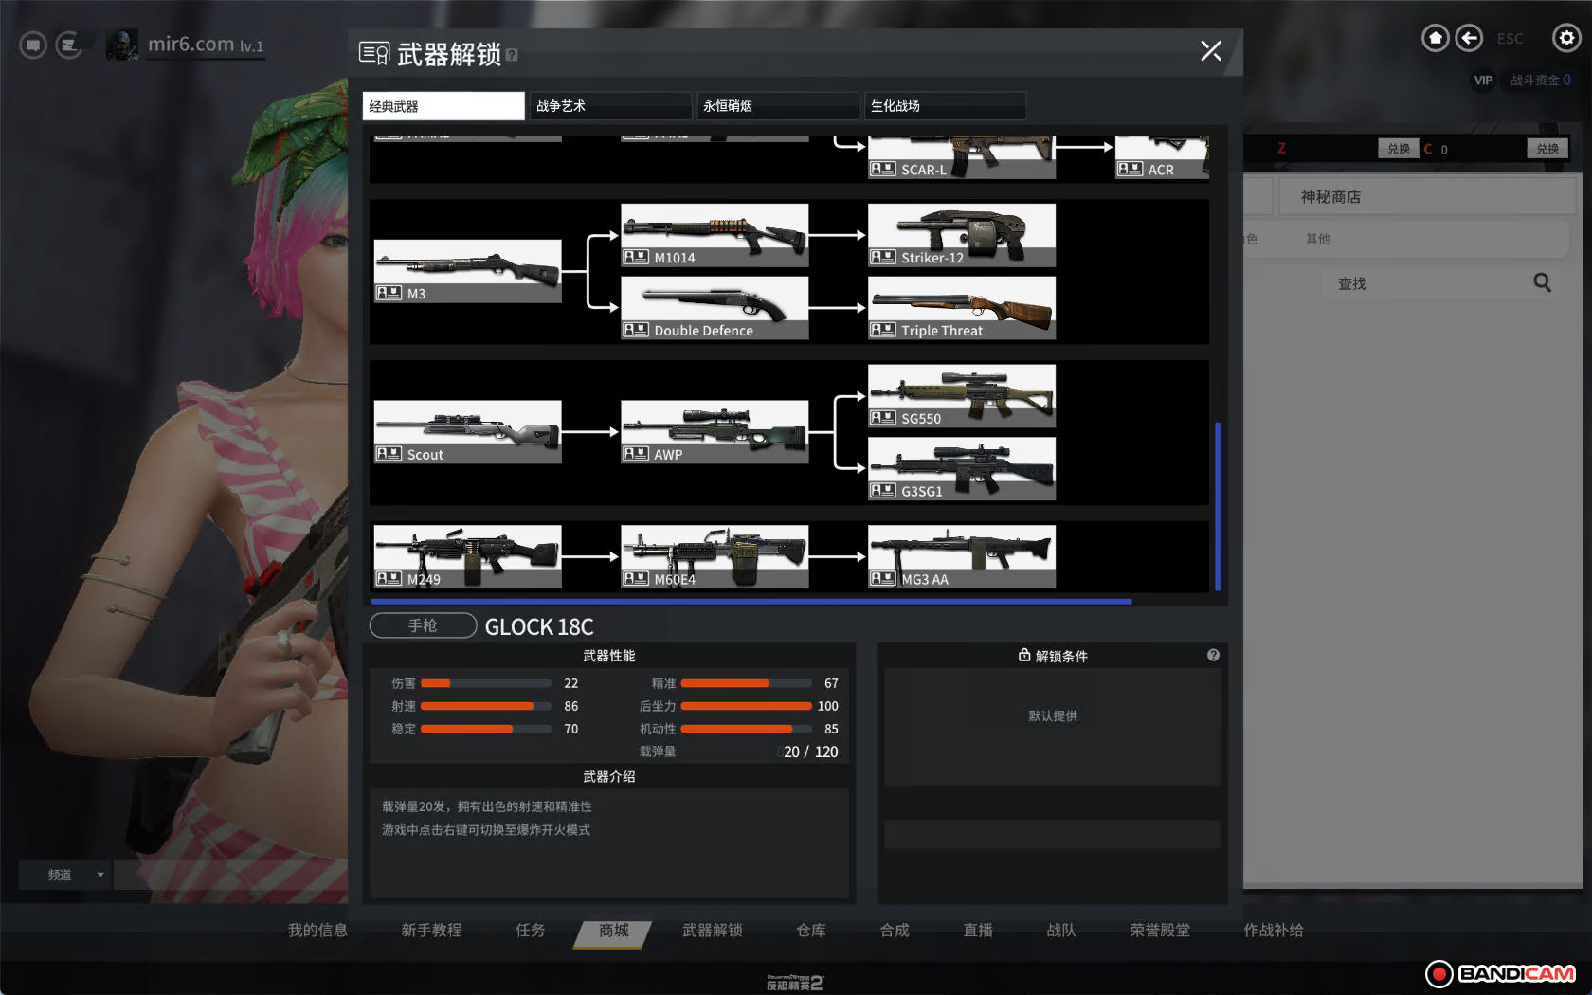This screenshot has height=995, width=1592.
Task: Open the settings gear icon
Action: point(1565,38)
